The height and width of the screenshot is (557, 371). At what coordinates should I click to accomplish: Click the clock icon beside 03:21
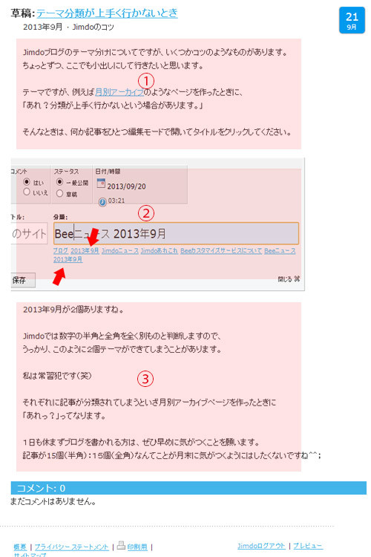click(x=102, y=202)
